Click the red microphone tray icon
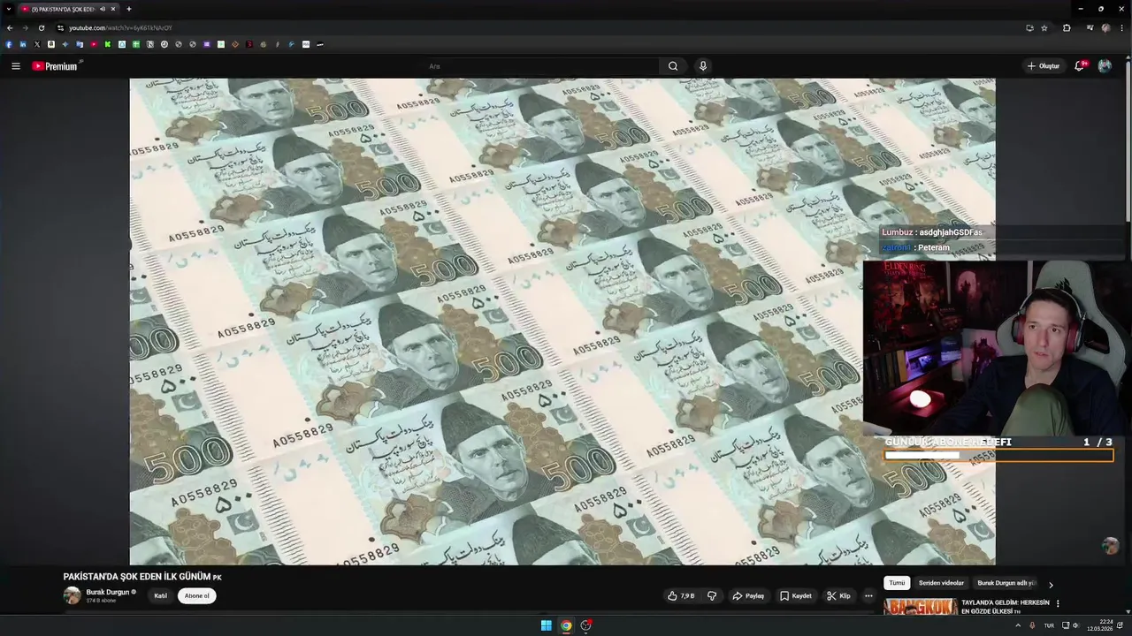Screen dimensions: 1132x636 (x=1032, y=625)
